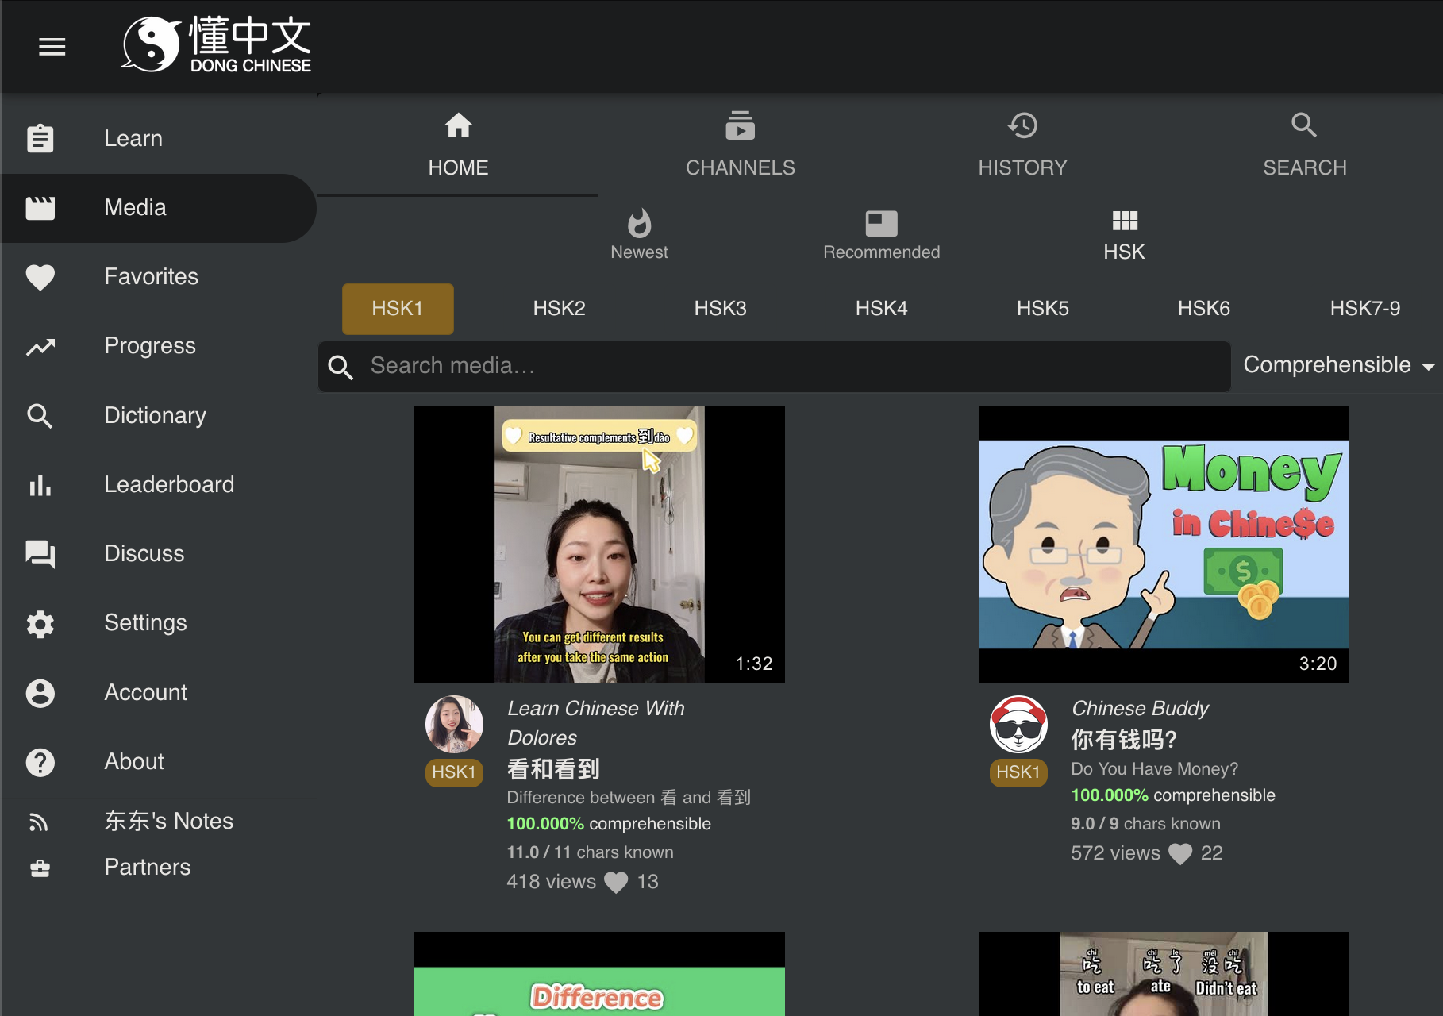
Task: Click the Progress trending arrow icon
Action: (40, 347)
